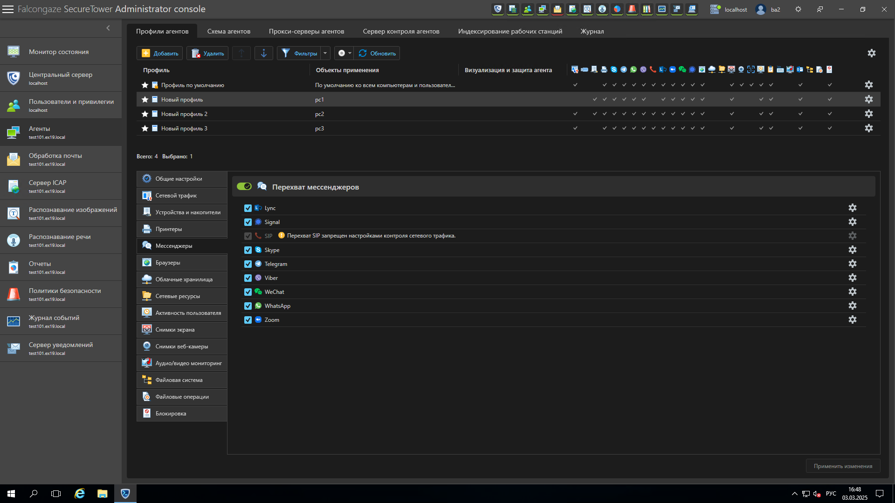Open Распознавание изображений section
The width and height of the screenshot is (895, 503).
click(61, 213)
